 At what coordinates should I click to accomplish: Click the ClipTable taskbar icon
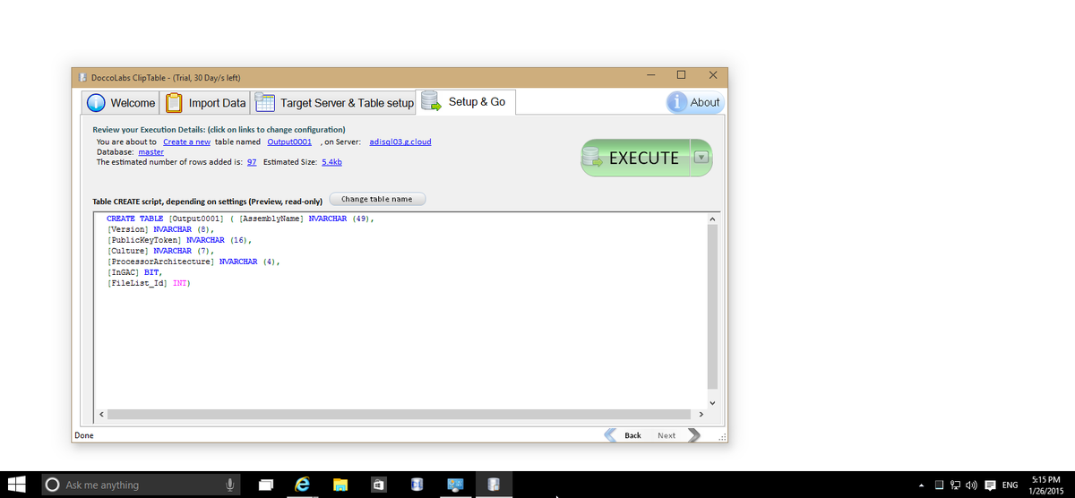(x=492, y=485)
